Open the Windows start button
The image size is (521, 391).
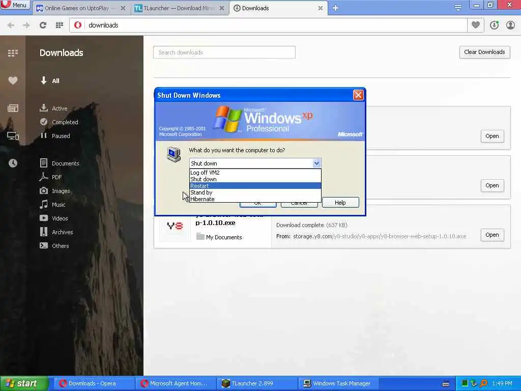tap(24, 383)
